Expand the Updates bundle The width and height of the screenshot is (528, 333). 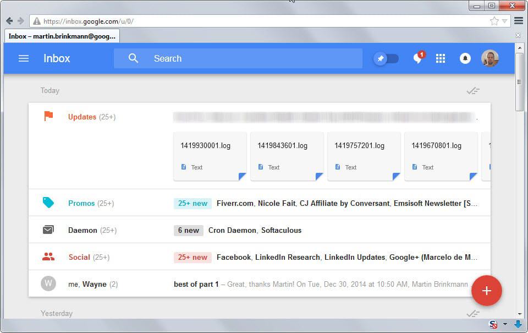tap(82, 117)
